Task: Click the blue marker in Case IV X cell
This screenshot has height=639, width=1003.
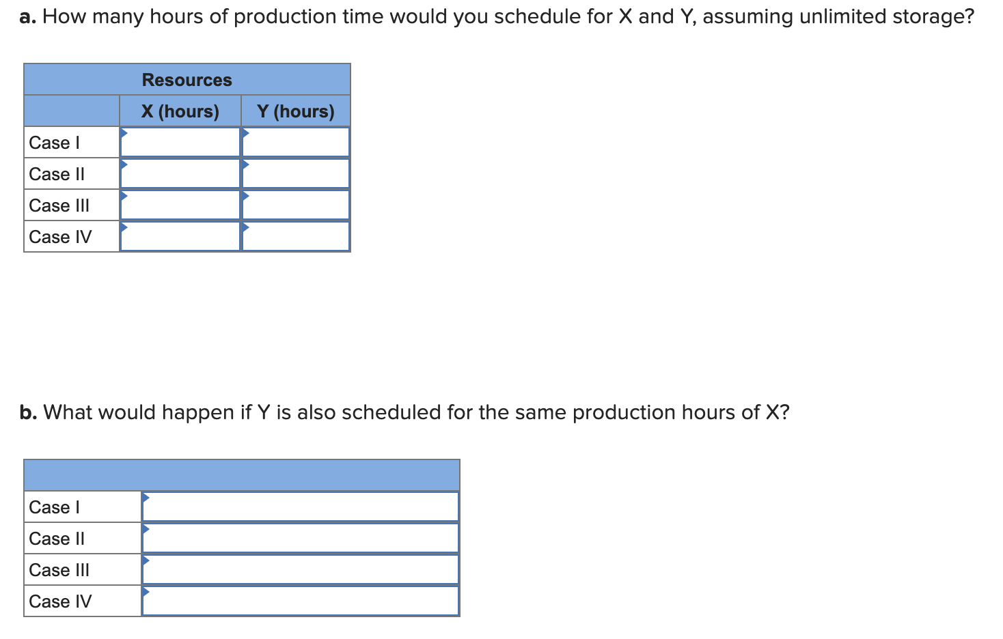Action: (x=124, y=228)
